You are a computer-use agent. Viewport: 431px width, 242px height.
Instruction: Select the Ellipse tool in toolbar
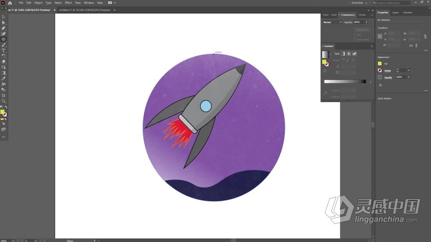pyautogui.click(x=4, y=39)
